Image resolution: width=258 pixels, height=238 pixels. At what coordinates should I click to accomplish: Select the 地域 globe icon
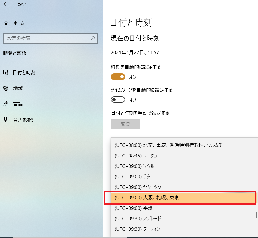(6, 88)
